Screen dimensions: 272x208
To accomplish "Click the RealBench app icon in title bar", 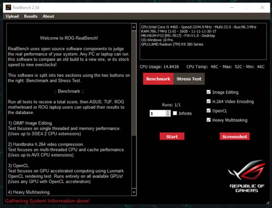I will click(x=8, y=8).
